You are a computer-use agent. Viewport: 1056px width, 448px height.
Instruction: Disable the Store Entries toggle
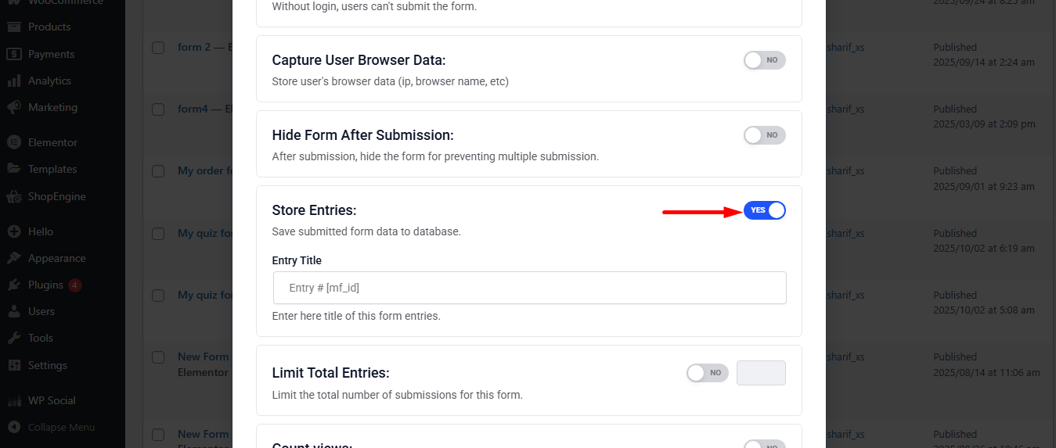coord(764,210)
